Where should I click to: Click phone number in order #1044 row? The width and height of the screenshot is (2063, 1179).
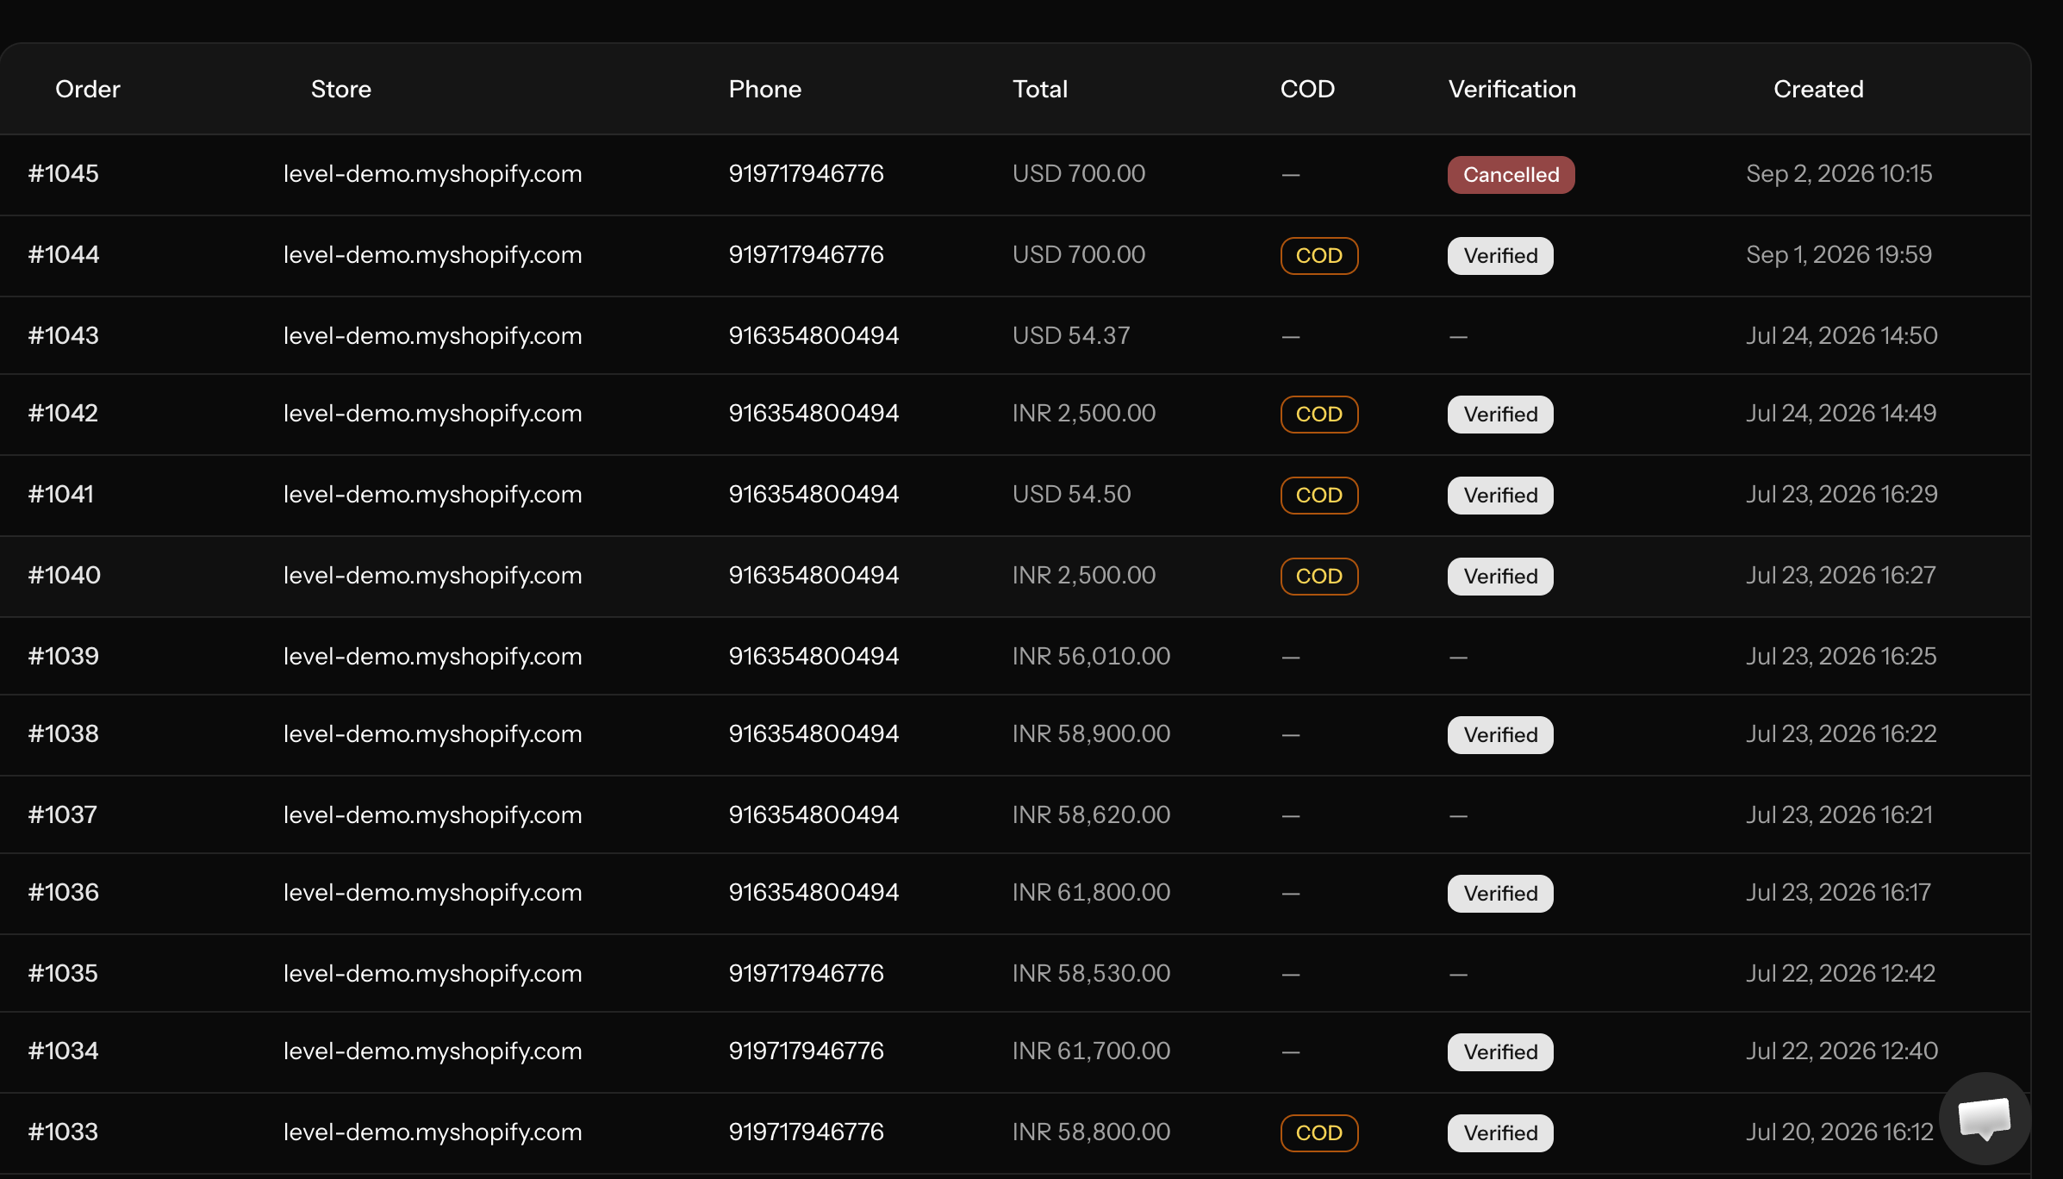(x=807, y=254)
